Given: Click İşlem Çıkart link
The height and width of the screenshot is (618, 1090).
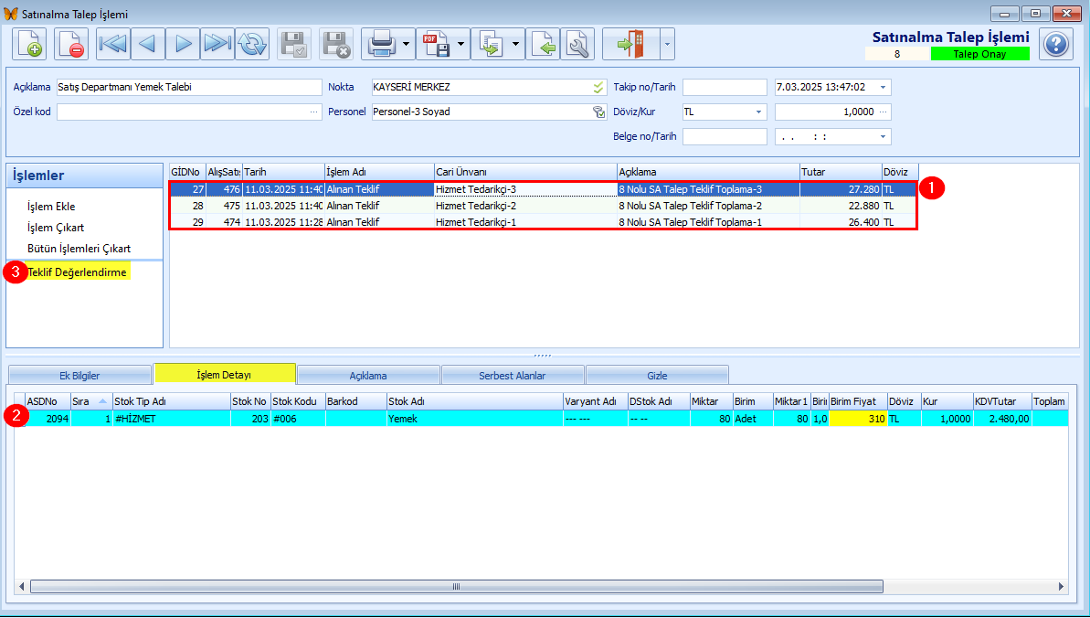Looking at the screenshot, I should click(56, 228).
